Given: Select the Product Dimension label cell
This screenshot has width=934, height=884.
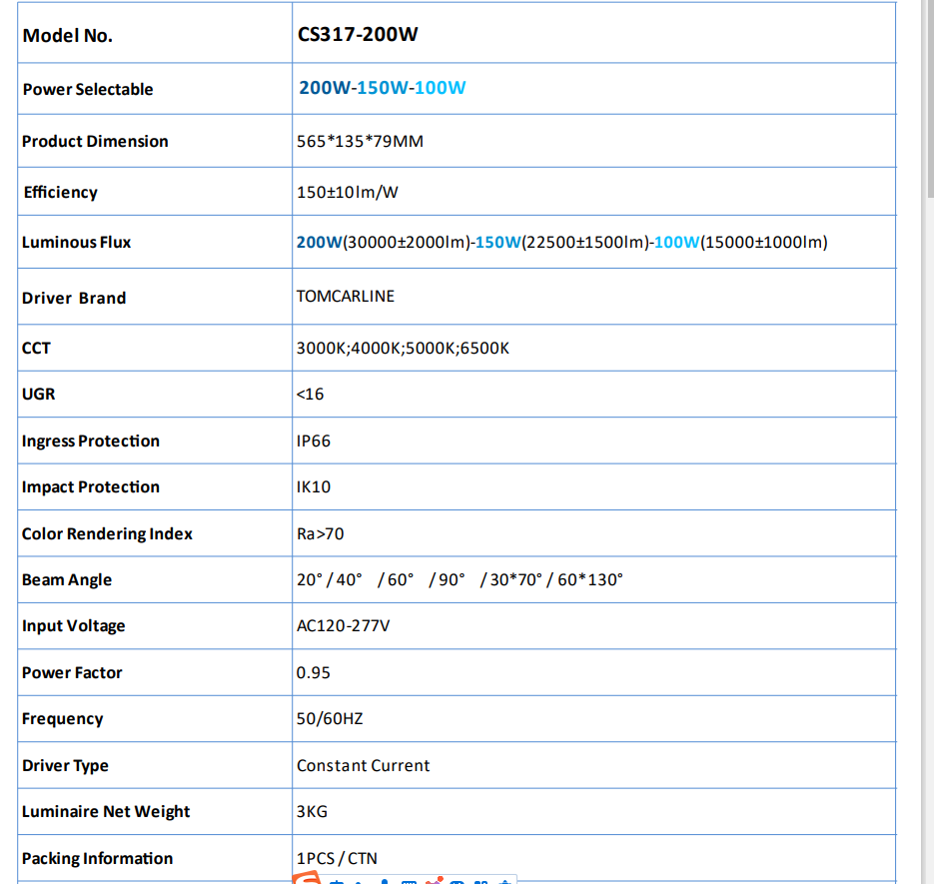Looking at the screenshot, I should tap(95, 141).
